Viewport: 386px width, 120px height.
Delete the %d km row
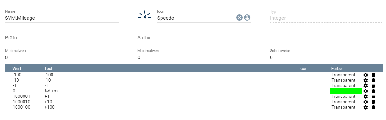[373, 91]
